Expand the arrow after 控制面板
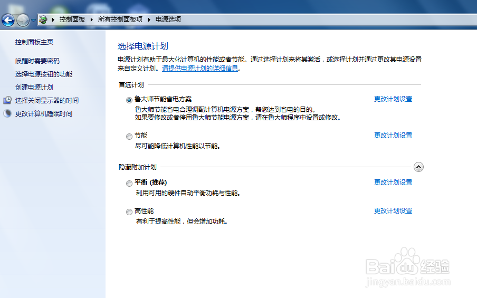The image size is (477, 298). [x=92, y=20]
